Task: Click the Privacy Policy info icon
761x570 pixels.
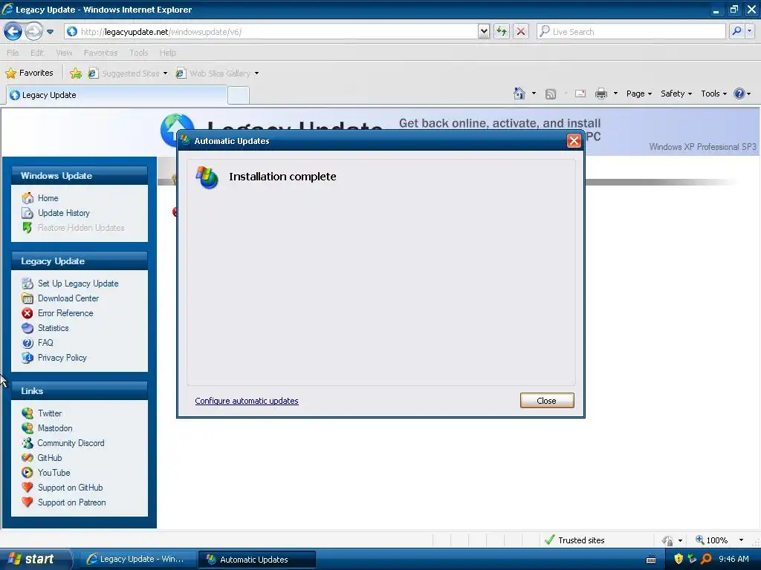Action: pos(27,358)
